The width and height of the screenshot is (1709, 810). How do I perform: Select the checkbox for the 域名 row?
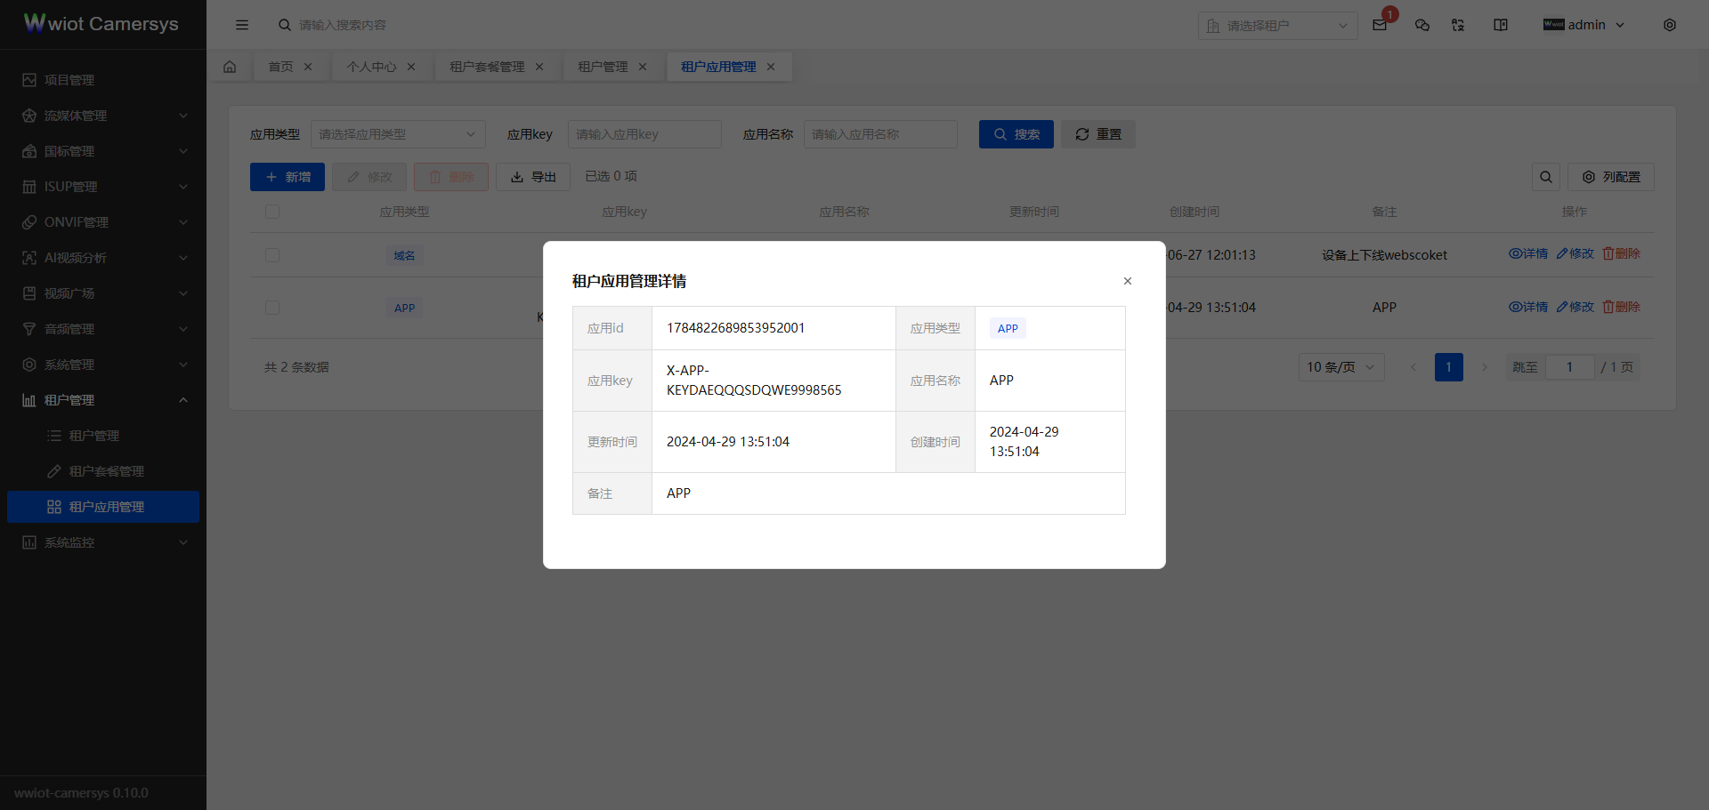272,255
